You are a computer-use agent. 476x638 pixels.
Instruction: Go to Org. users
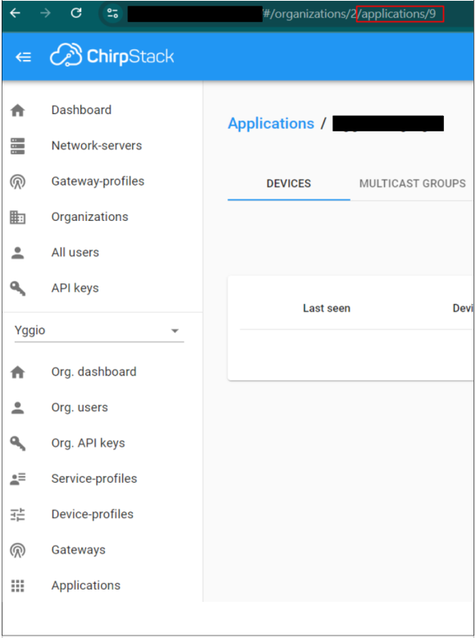pos(80,407)
